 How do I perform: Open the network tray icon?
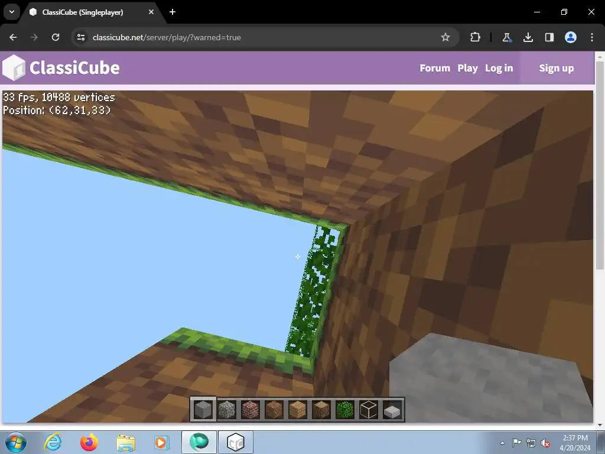pyautogui.click(x=531, y=443)
